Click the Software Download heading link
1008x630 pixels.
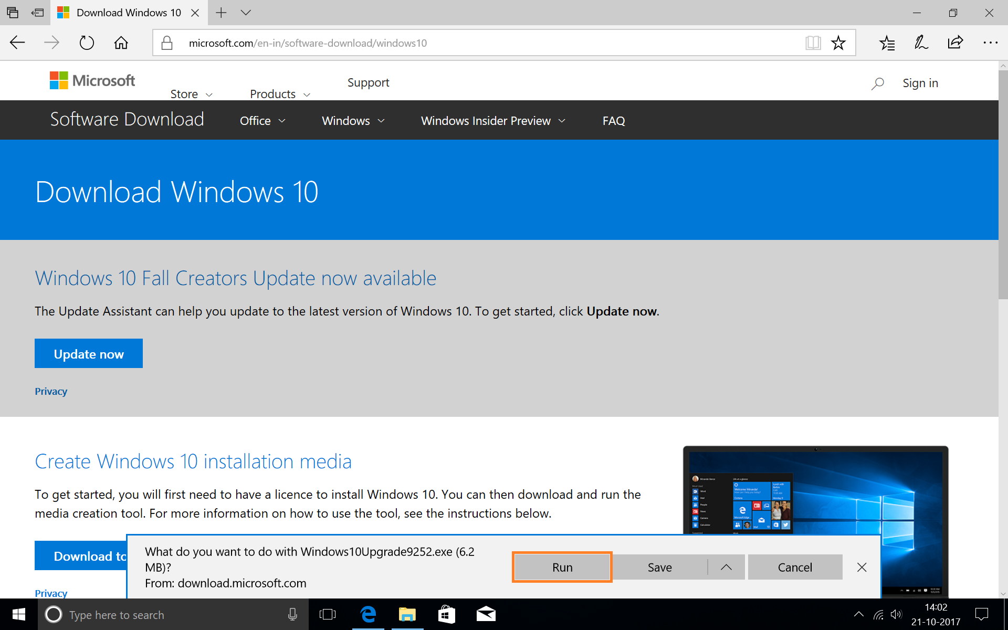point(127,119)
